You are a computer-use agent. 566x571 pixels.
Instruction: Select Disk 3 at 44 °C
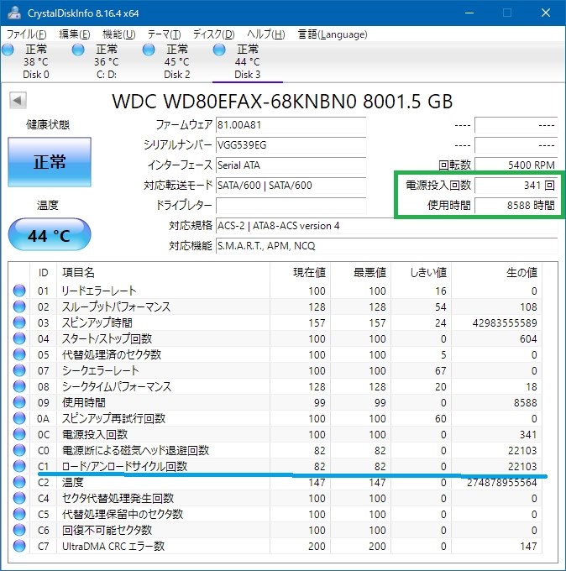coord(247,61)
